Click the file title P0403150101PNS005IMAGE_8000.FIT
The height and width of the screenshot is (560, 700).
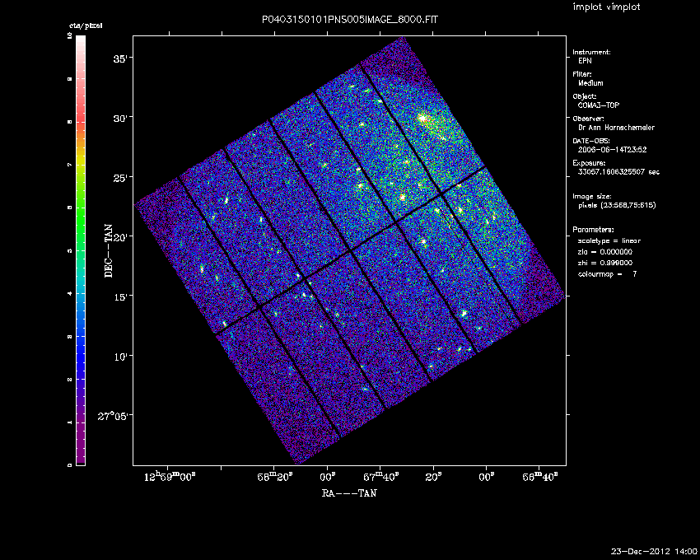(350, 20)
